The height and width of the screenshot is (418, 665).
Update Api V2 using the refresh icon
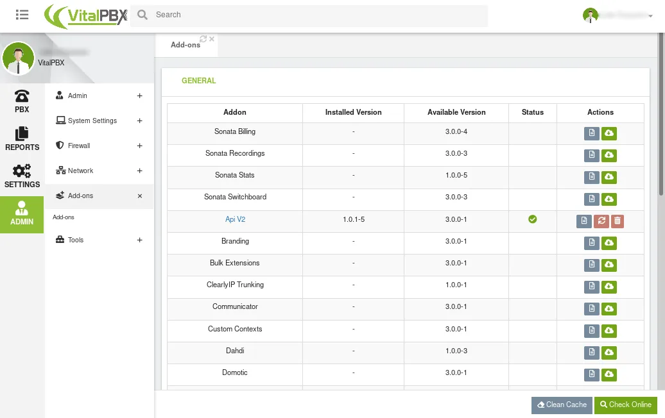click(601, 221)
